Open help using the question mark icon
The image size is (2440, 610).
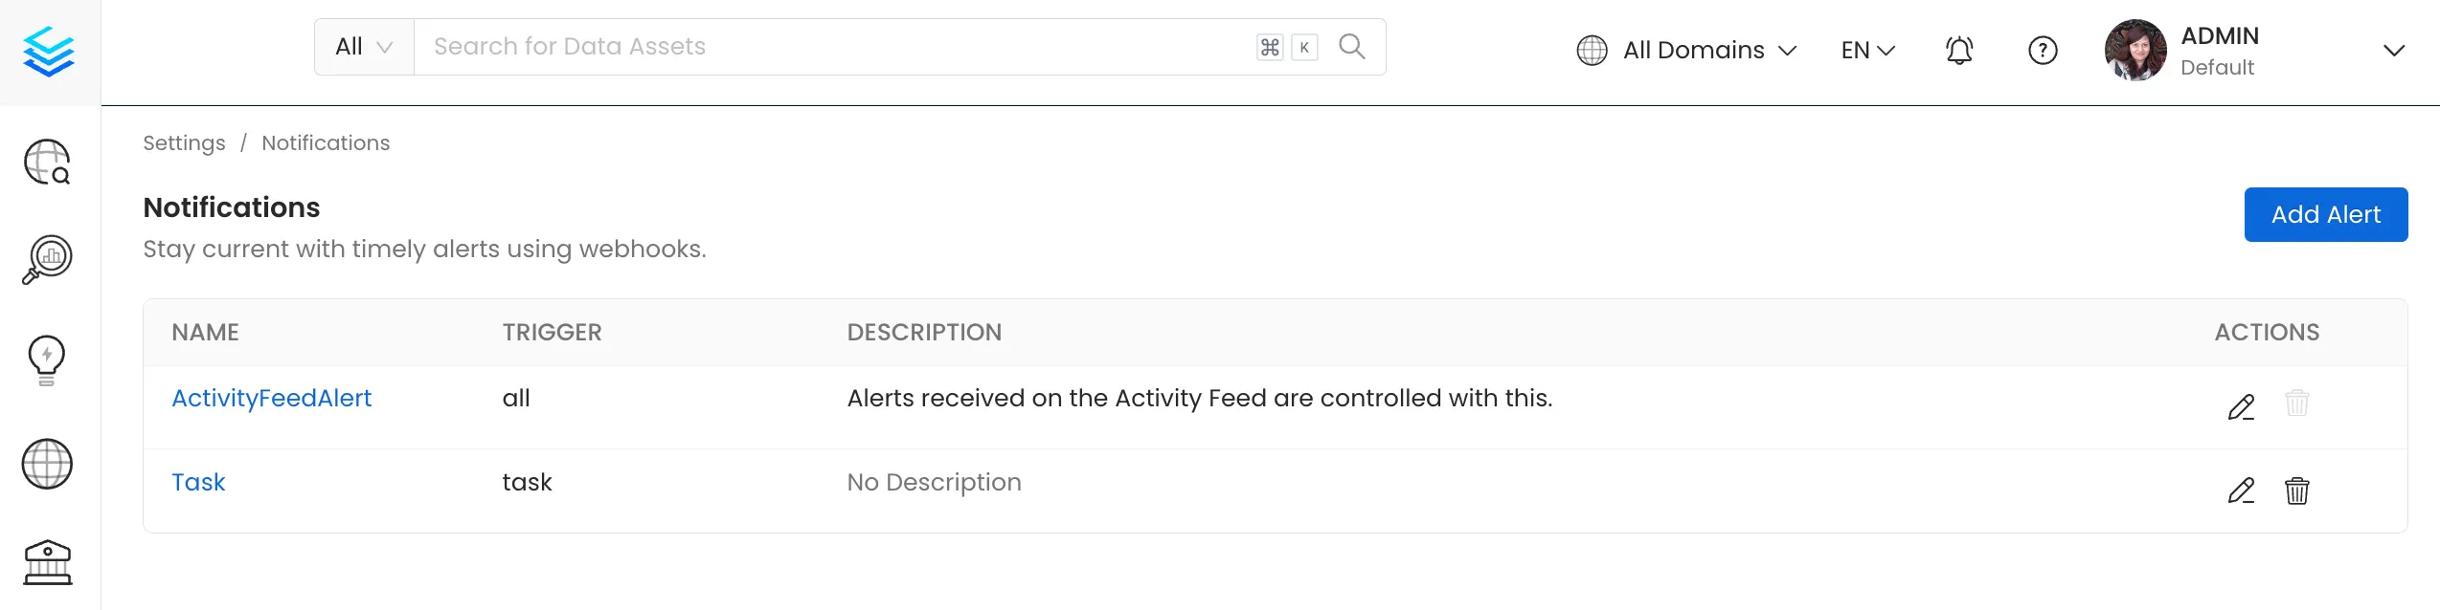(x=2042, y=50)
